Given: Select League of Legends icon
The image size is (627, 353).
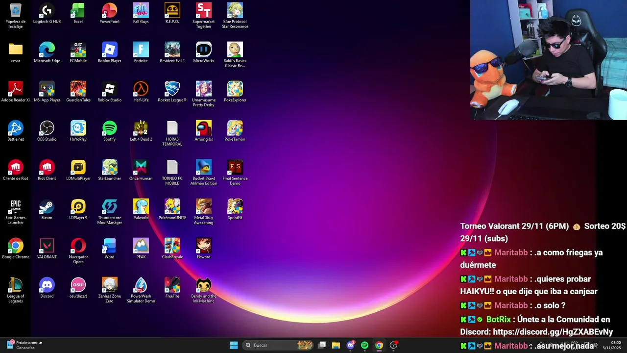Looking at the screenshot, I should pos(16,290).
